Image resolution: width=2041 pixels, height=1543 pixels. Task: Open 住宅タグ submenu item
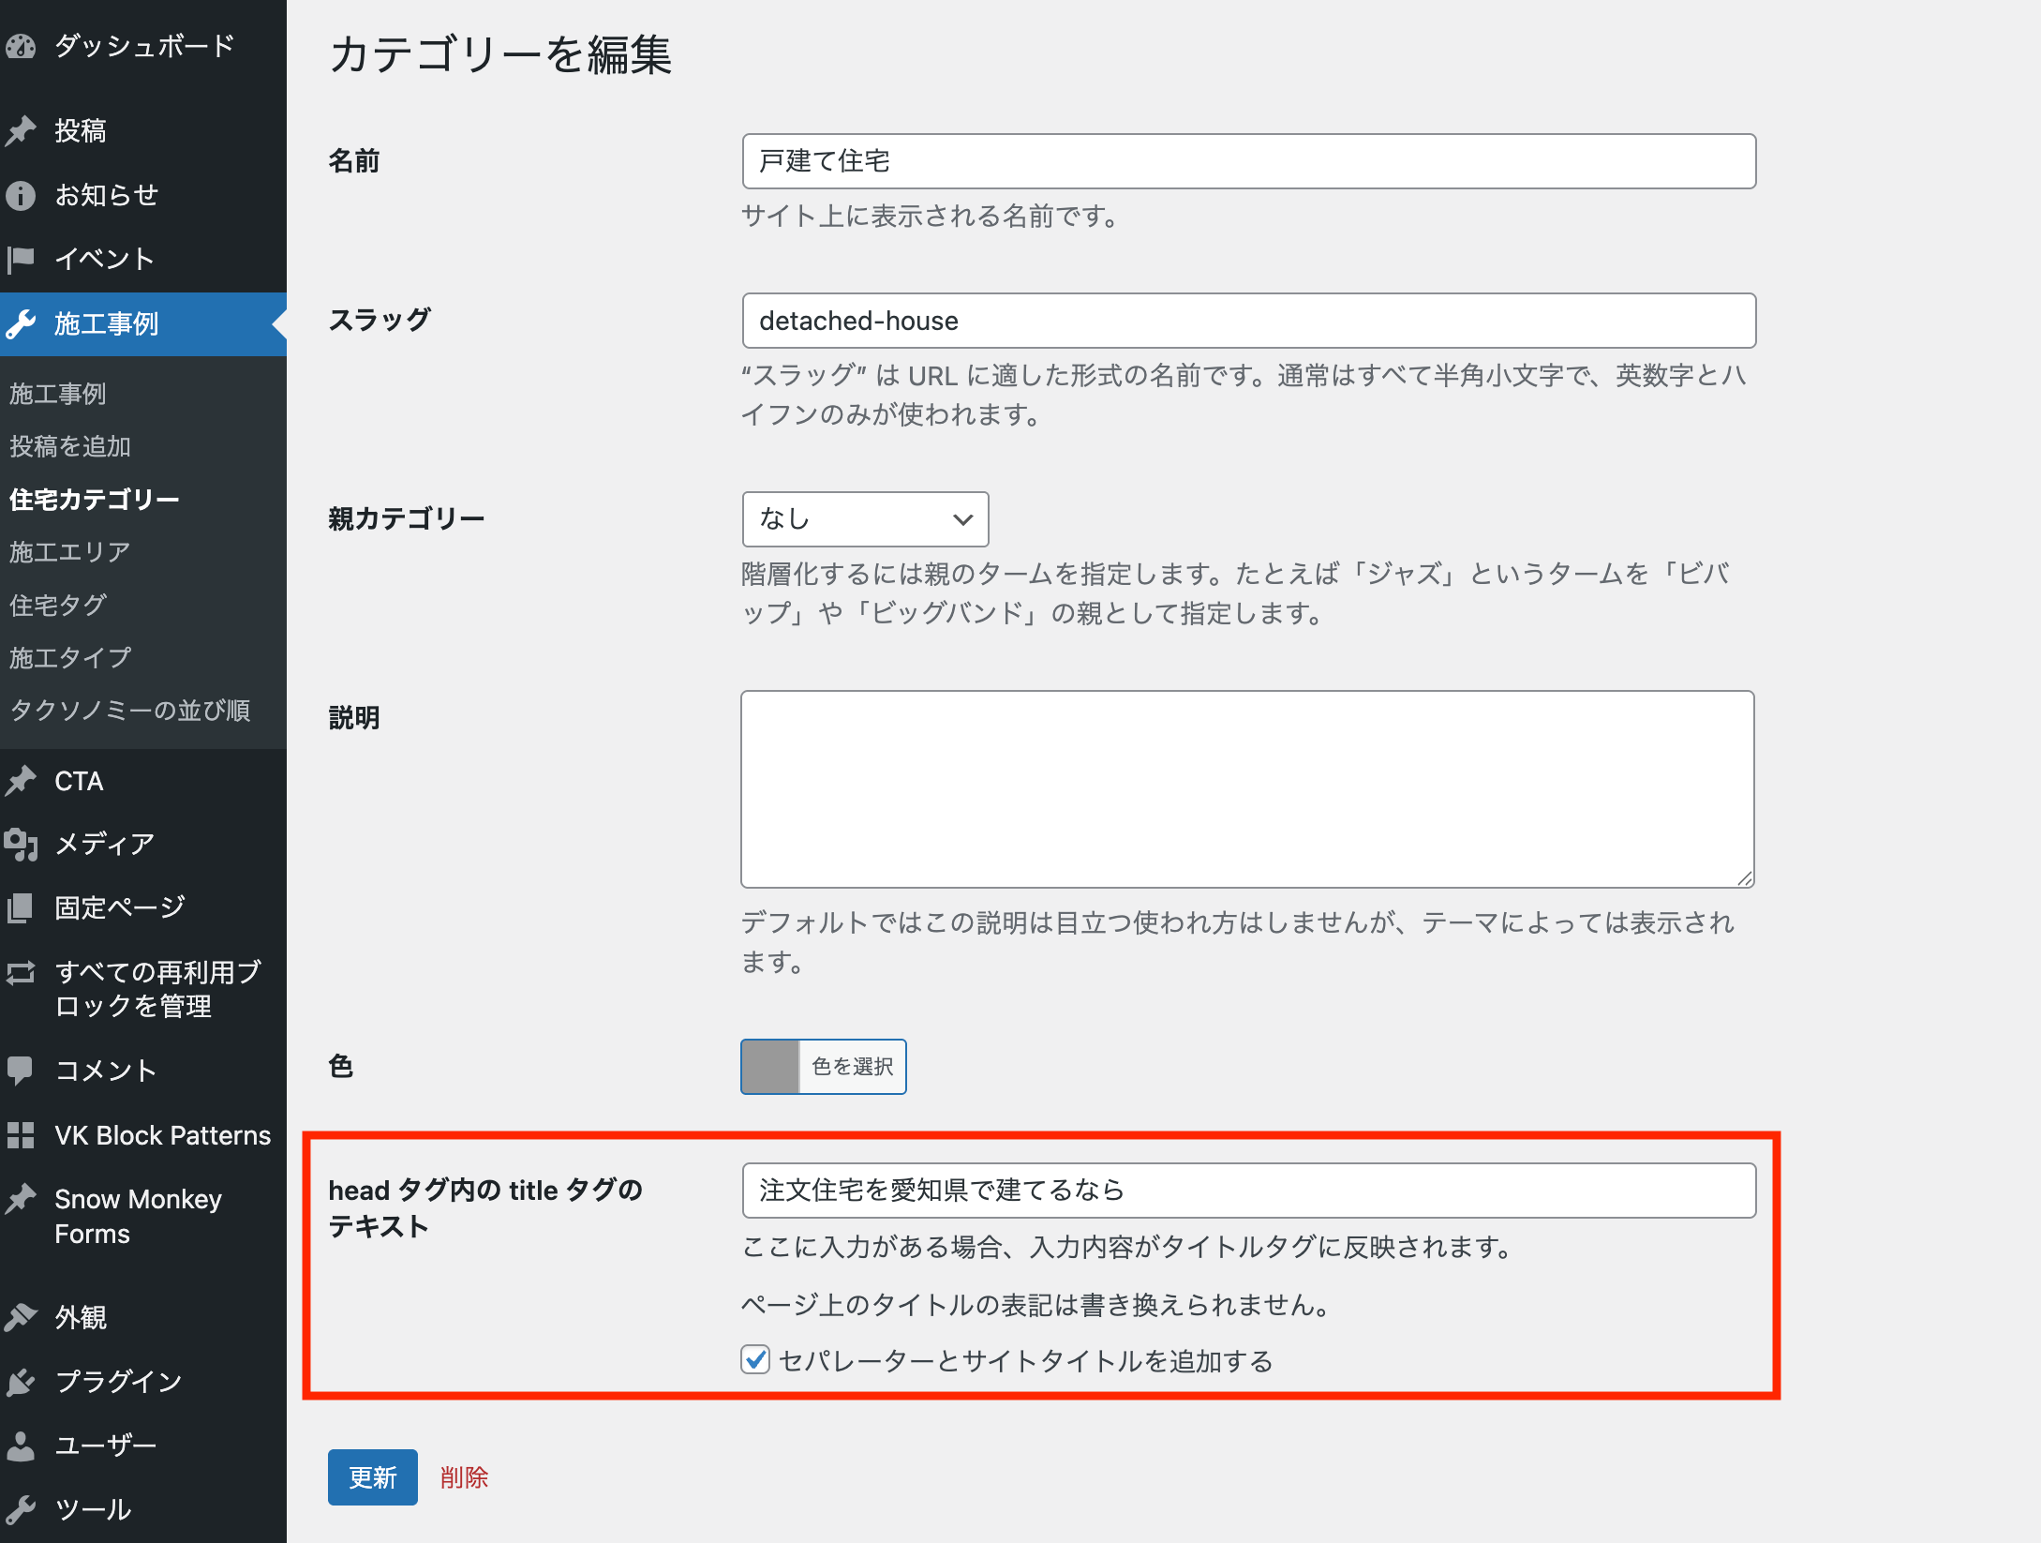coord(58,605)
